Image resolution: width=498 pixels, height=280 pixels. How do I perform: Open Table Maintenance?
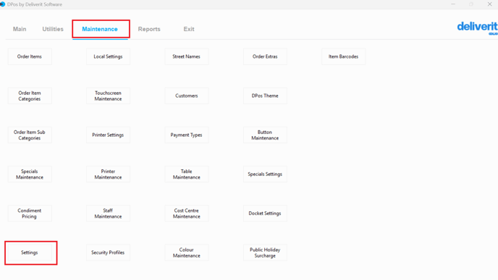(187, 174)
